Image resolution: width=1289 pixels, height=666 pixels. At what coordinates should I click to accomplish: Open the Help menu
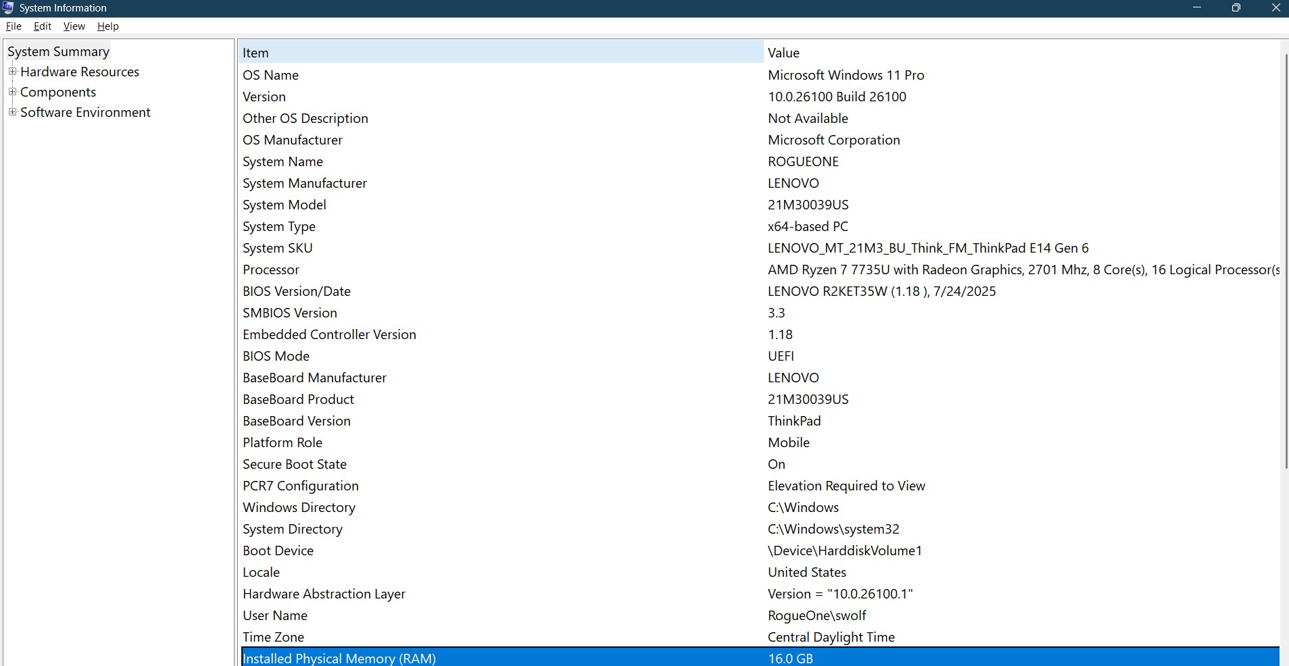(x=107, y=26)
